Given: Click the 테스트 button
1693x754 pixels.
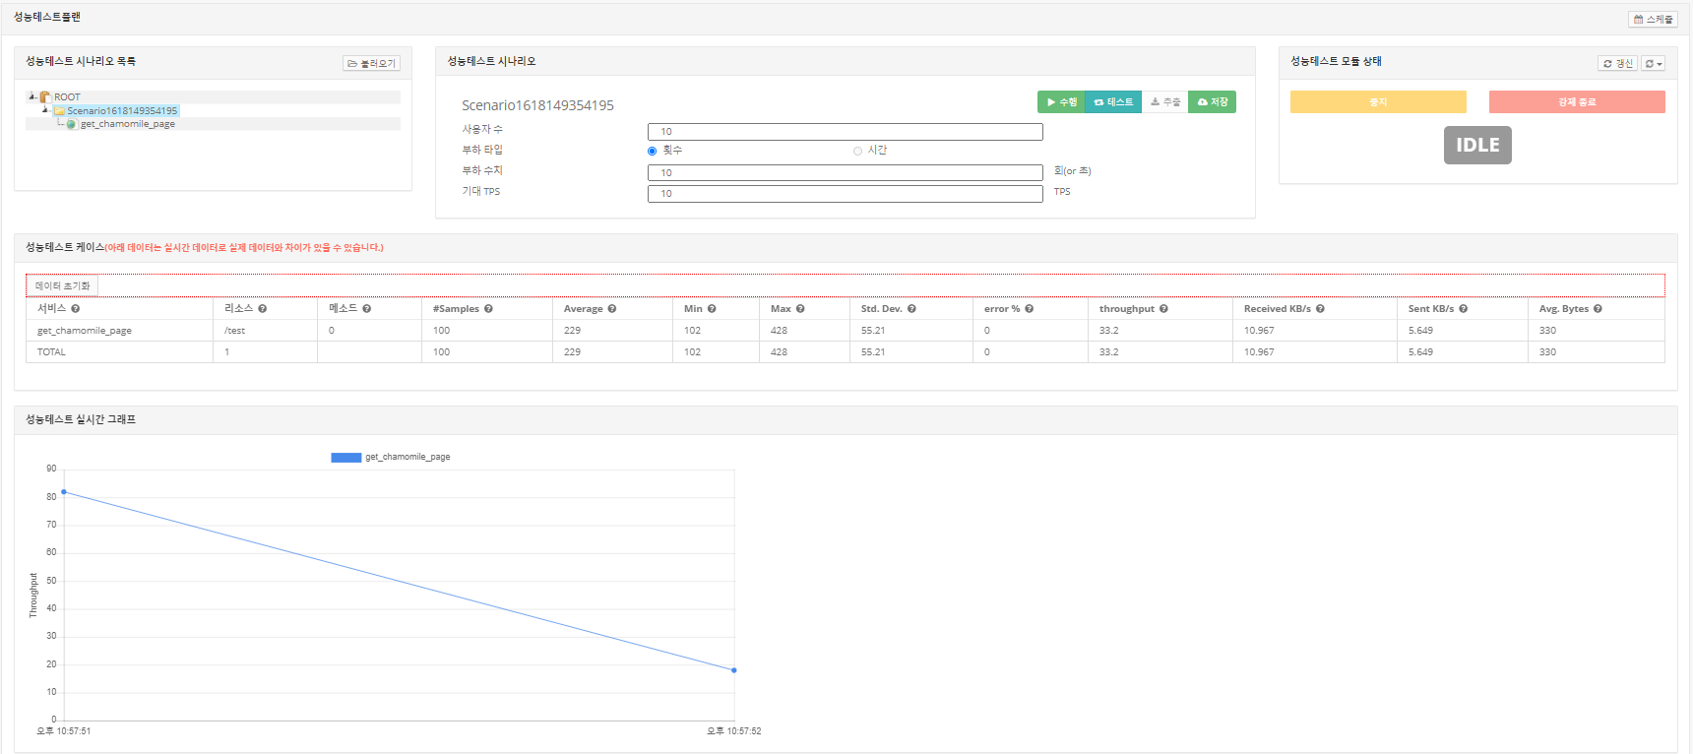Looking at the screenshot, I should [x=1113, y=102].
